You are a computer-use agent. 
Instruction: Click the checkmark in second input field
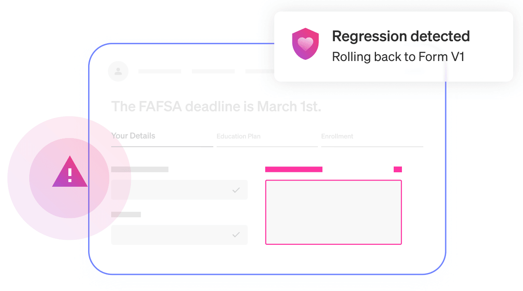[236, 235]
